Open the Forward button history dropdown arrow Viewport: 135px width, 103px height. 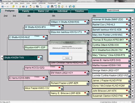pyautogui.click(x=10, y=7)
